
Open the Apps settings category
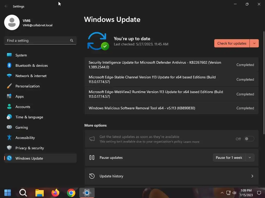click(x=40, y=96)
